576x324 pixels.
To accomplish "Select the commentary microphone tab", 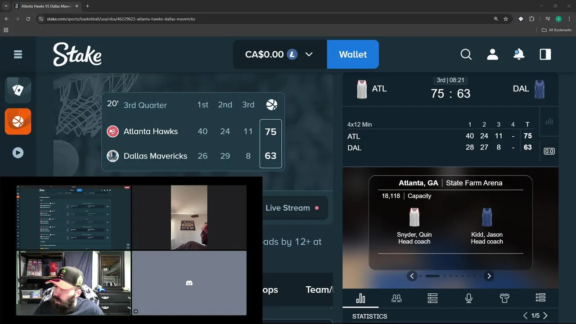I will [468, 298].
